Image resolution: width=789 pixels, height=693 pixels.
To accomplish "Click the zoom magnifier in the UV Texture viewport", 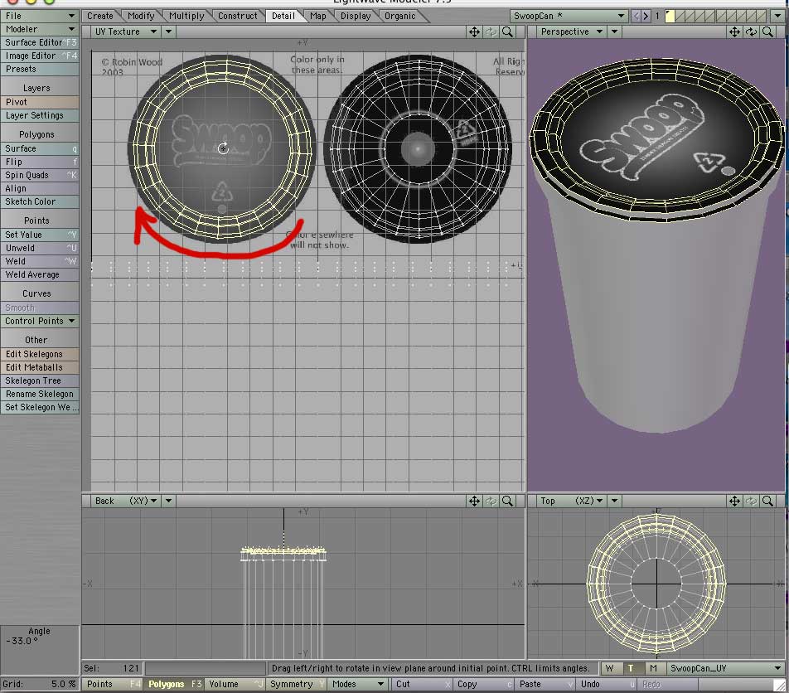I will click(508, 32).
